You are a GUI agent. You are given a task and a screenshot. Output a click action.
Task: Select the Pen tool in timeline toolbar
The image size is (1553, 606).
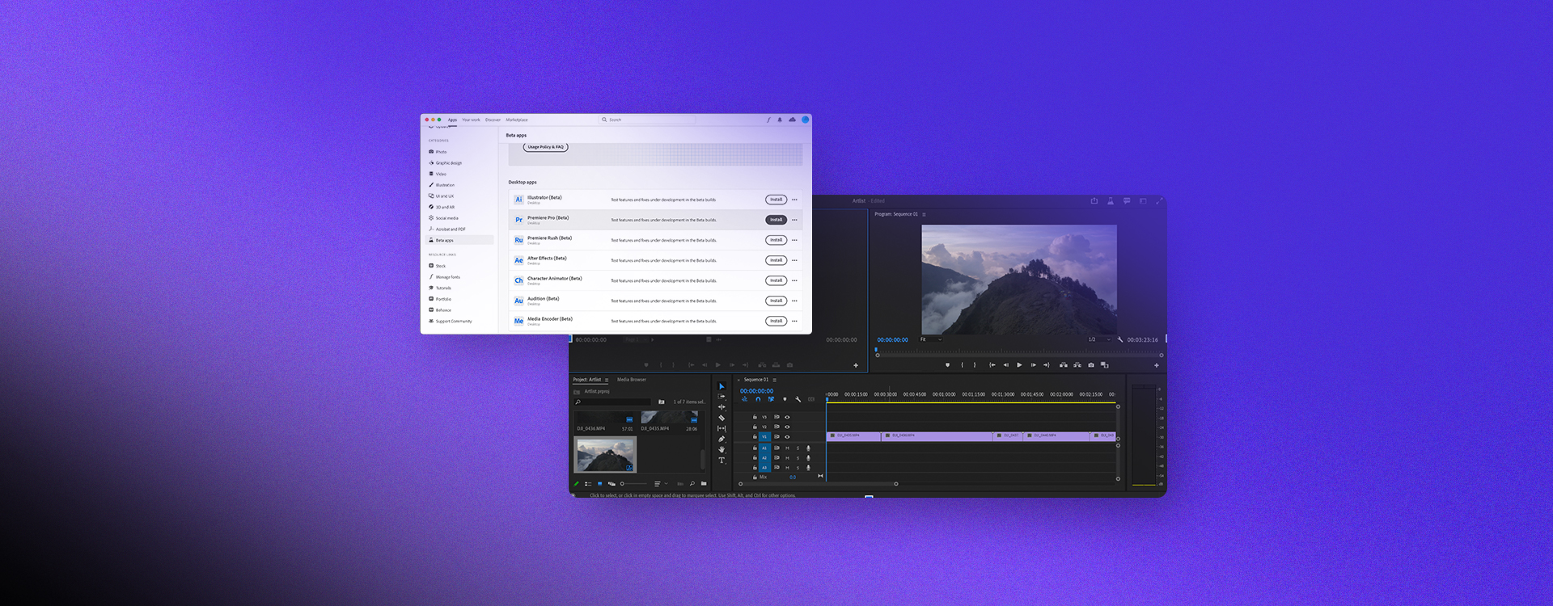click(x=721, y=439)
